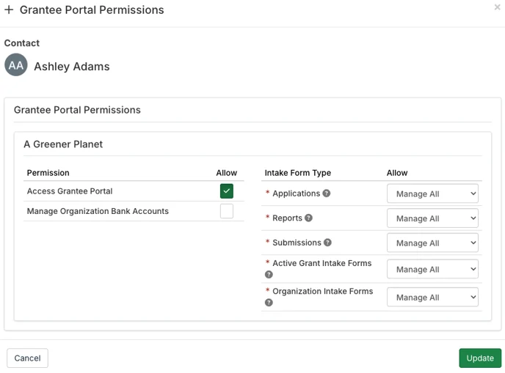Image resolution: width=505 pixels, height=373 pixels.
Task: Click the Contact section label
Action: pyautogui.click(x=21, y=43)
